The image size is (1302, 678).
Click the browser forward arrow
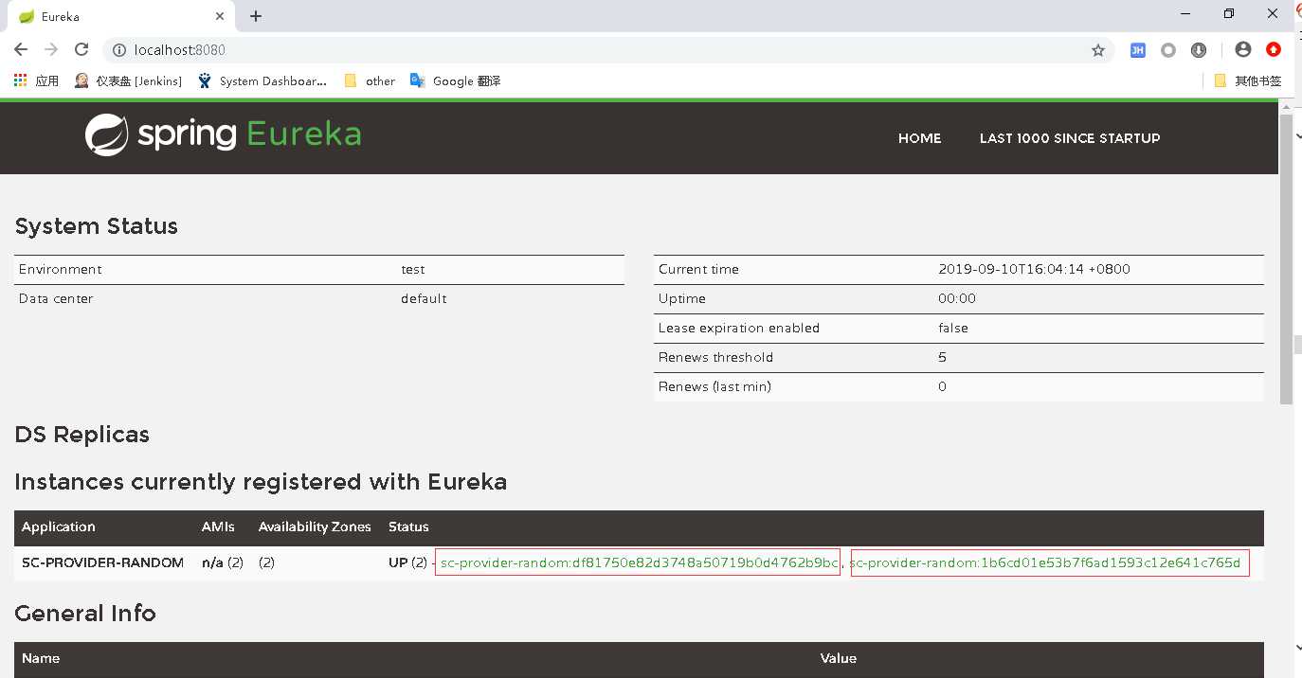51,50
